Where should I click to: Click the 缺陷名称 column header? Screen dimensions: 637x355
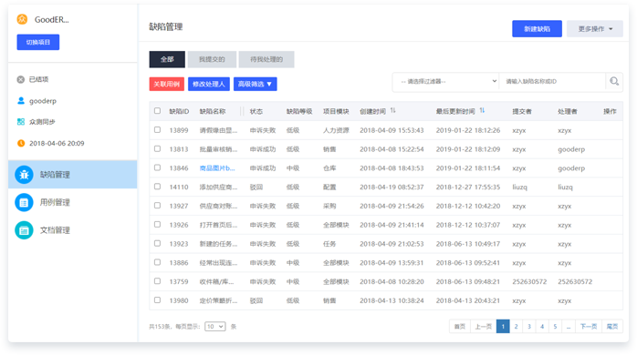coord(213,111)
